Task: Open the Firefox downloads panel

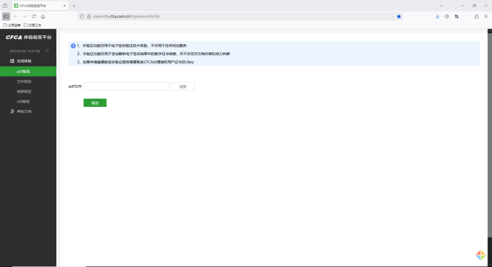Action: click(438, 16)
